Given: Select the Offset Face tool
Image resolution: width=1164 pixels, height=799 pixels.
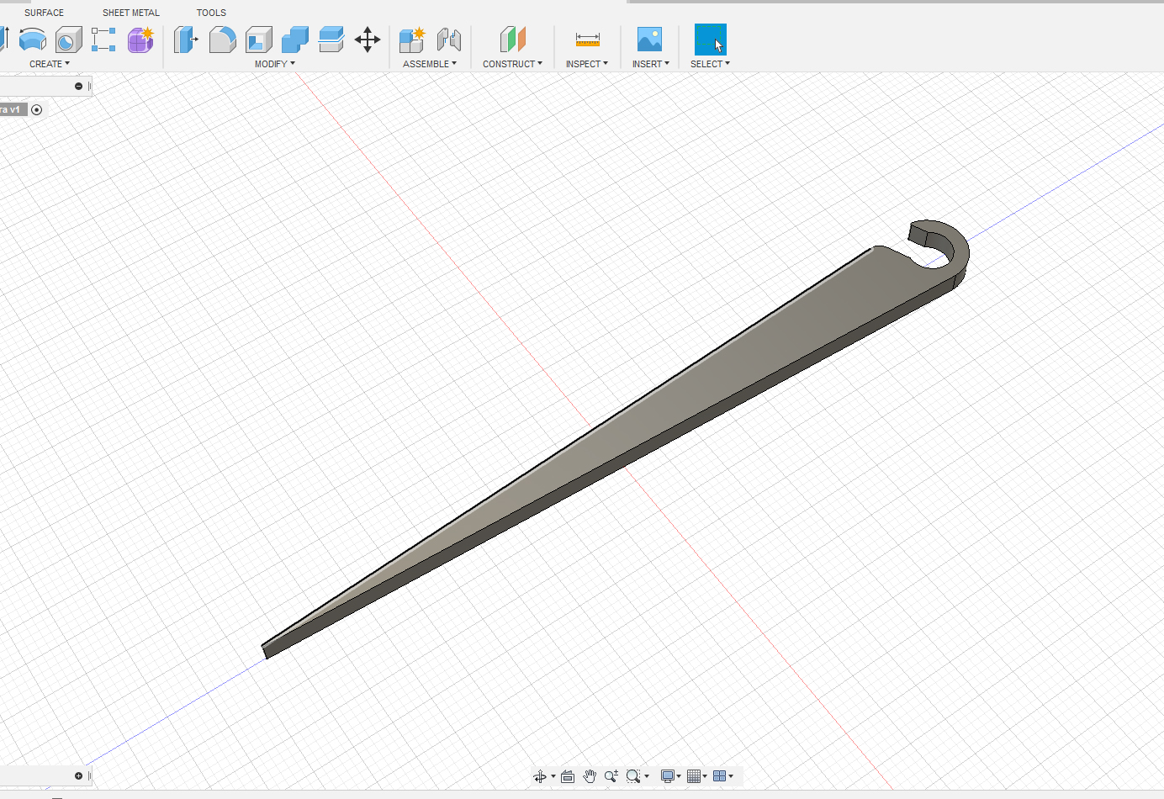Looking at the screenshot, I should click(x=331, y=40).
